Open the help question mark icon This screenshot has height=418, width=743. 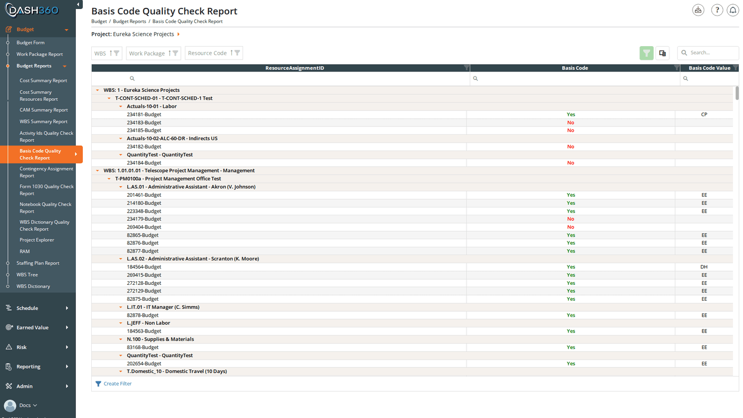(x=717, y=10)
